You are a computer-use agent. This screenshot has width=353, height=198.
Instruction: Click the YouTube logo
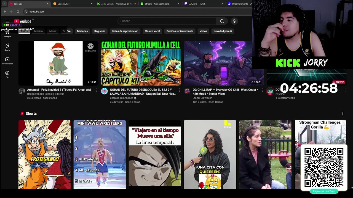point(23,21)
